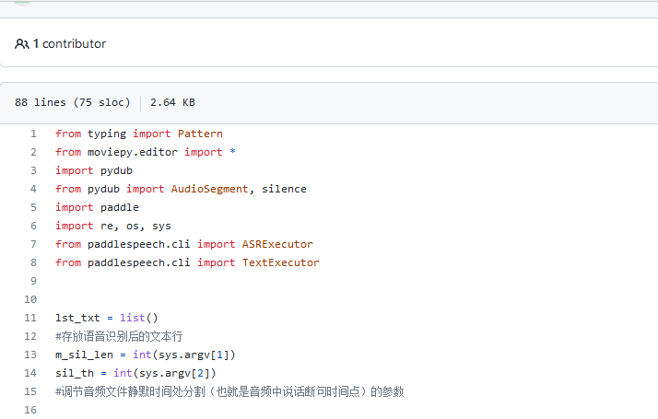Click the AudioSegment identifier in the code
658x419 pixels.
(210, 189)
